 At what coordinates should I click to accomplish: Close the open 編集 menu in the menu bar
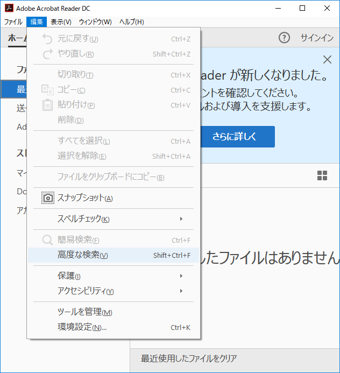click(x=37, y=22)
